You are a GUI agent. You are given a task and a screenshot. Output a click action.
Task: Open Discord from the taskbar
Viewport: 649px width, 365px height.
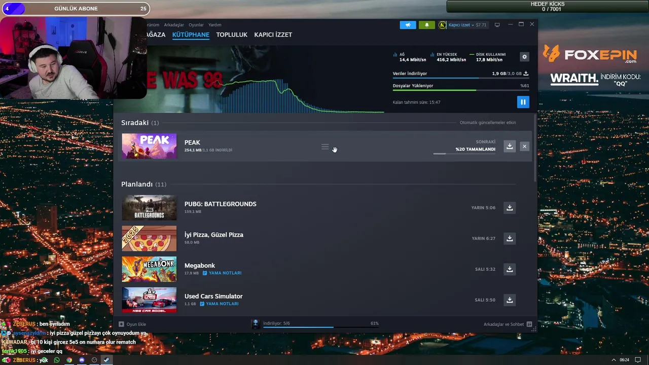[82, 360]
